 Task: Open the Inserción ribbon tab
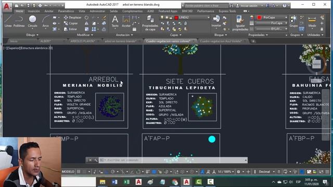point(34,11)
